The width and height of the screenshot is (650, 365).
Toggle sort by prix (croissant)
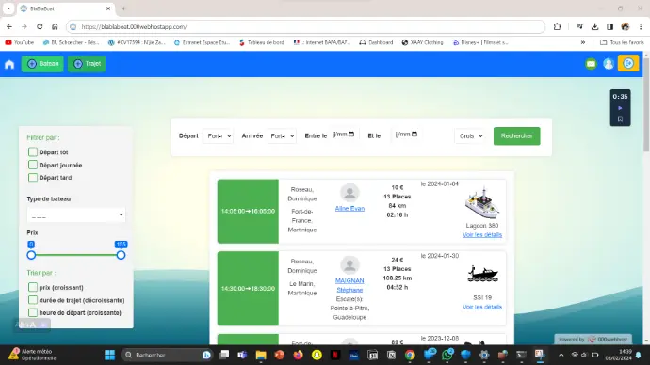point(33,287)
